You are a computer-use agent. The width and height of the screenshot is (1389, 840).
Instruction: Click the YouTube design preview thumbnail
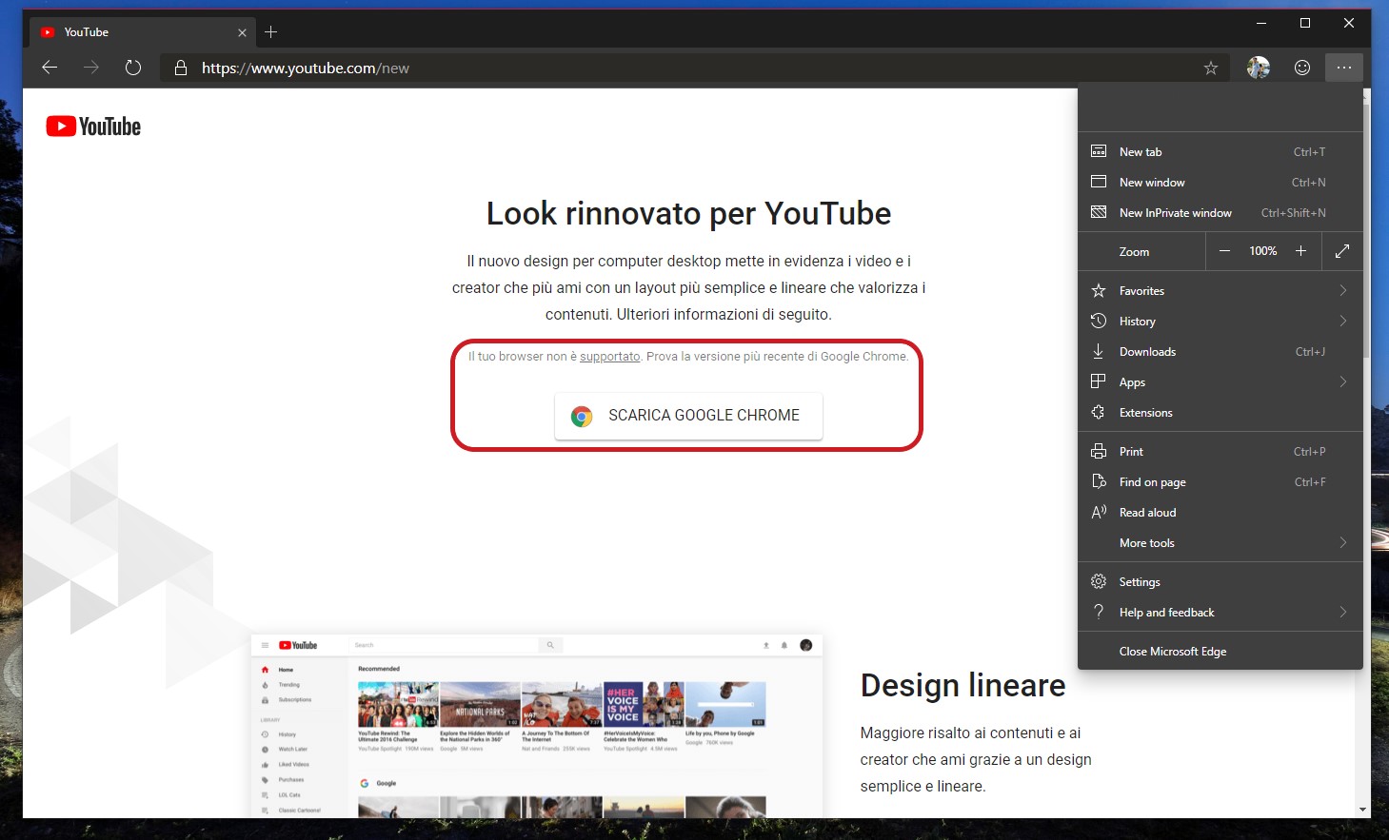point(537,726)
